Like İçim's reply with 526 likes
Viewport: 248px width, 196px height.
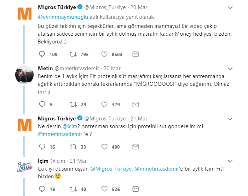point(104,189)
